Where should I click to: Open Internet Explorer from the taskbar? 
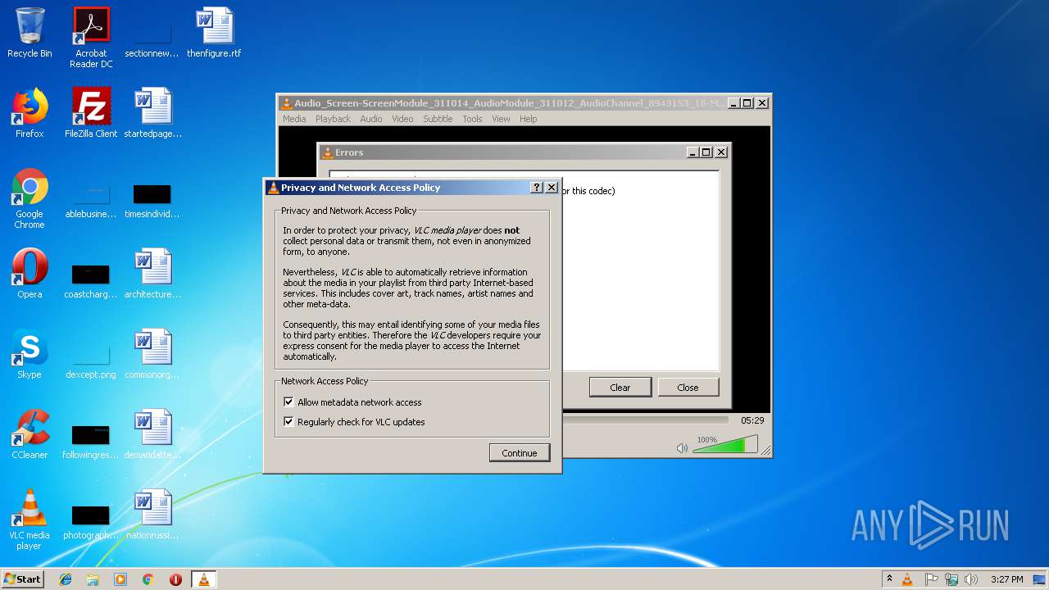tap(66, 579)
